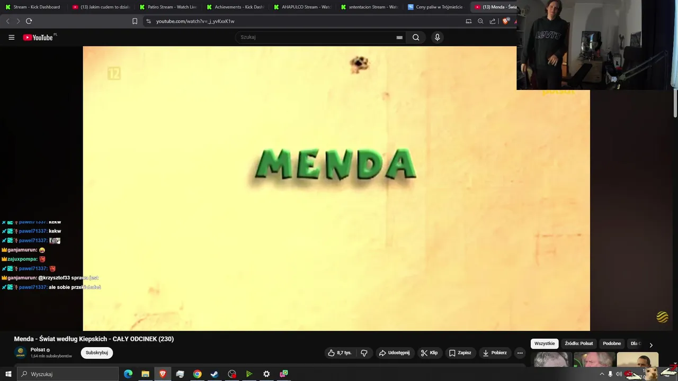Select Źródło: Polsat filter chip
678x381 pixels.
579,344
